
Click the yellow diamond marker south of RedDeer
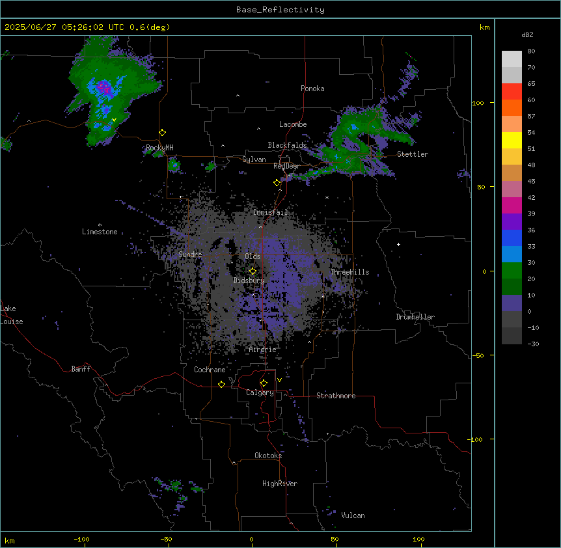(277, 183)
